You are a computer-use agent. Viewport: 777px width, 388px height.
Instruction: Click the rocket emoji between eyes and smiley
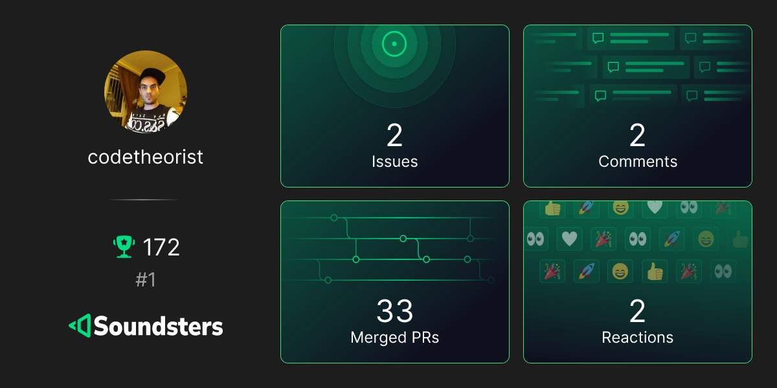pyautogui.click(x=671, y=239)
